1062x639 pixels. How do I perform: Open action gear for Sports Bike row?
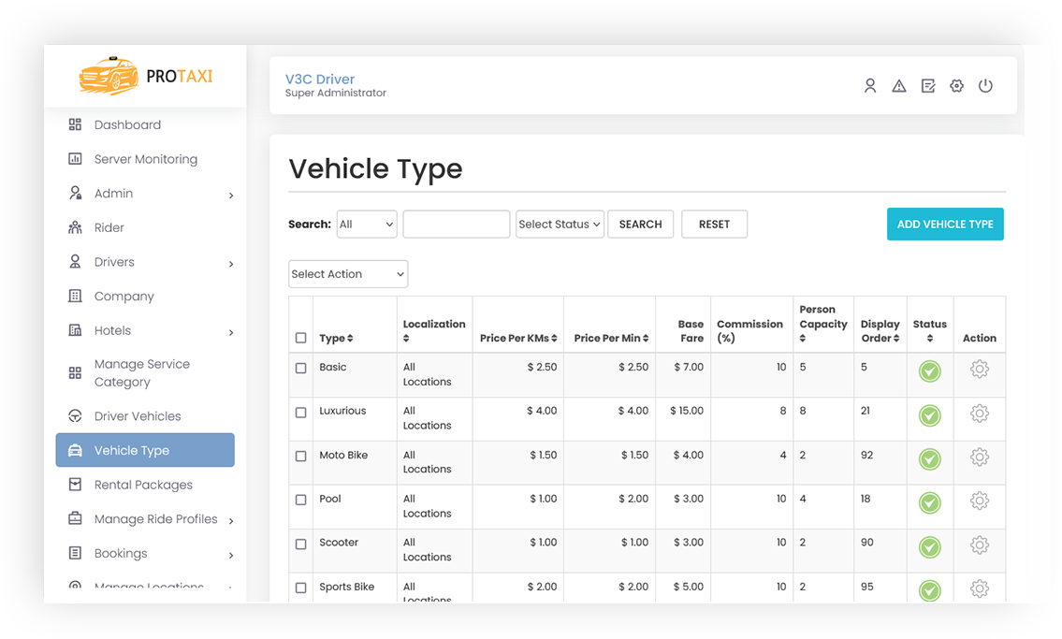pyautogui.click(x=980, y=588)
